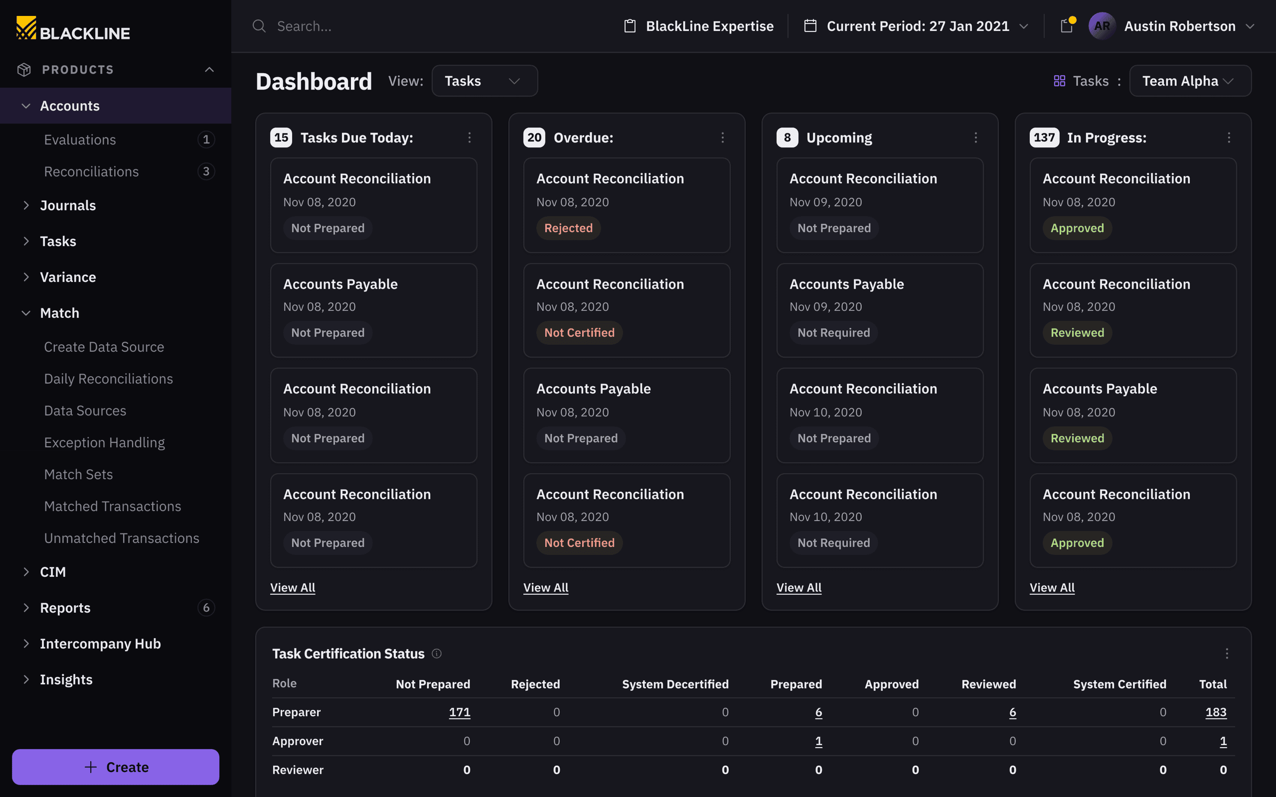The image size is (1276, 797).
Task: Open the Team Alpha dropdown
Action: click(1190, 81)
